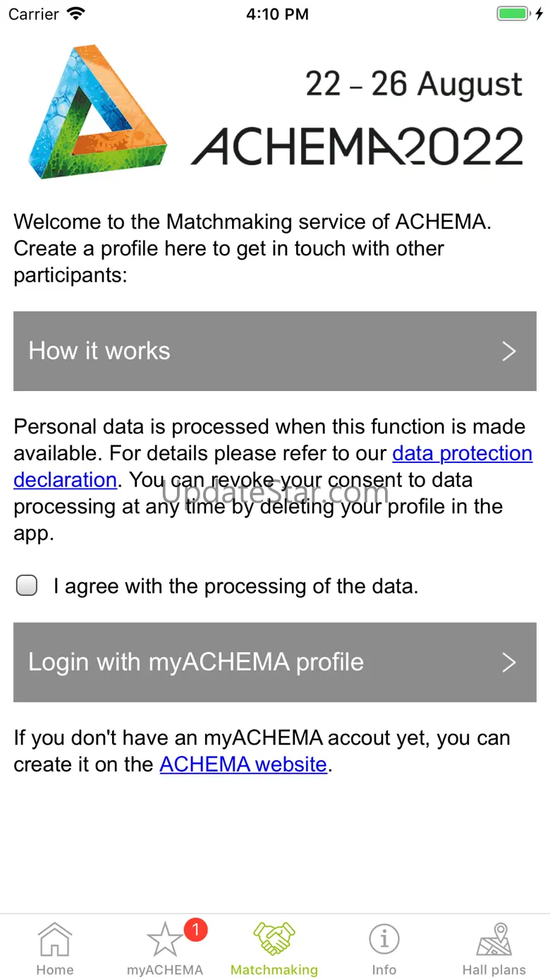This screenshot has width=550, height=979.
Task: Open the Info circle icon
Action: (x=384, y=939)
